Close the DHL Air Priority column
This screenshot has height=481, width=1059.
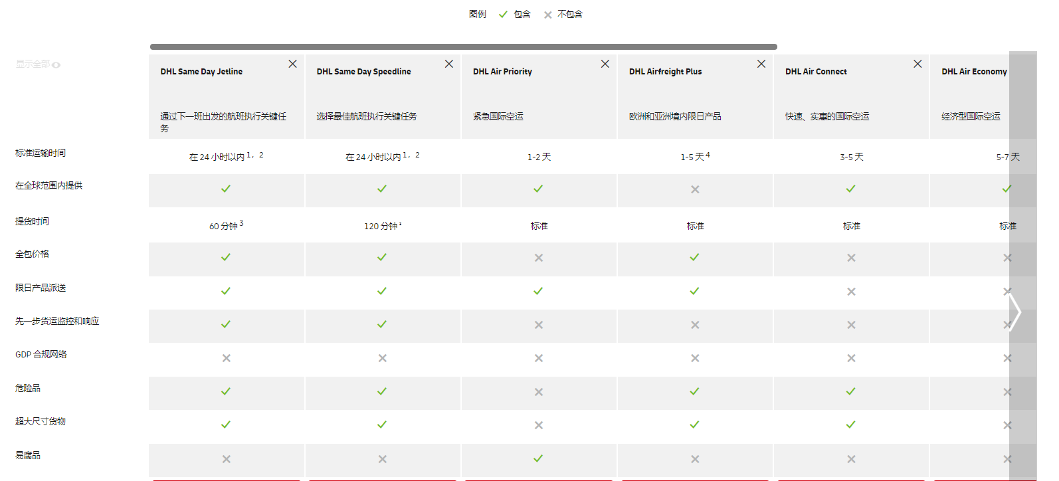605,64
